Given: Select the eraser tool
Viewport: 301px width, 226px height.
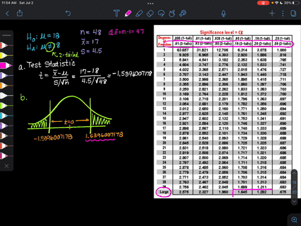Looking at the screenshot, I should pos(150,14).
